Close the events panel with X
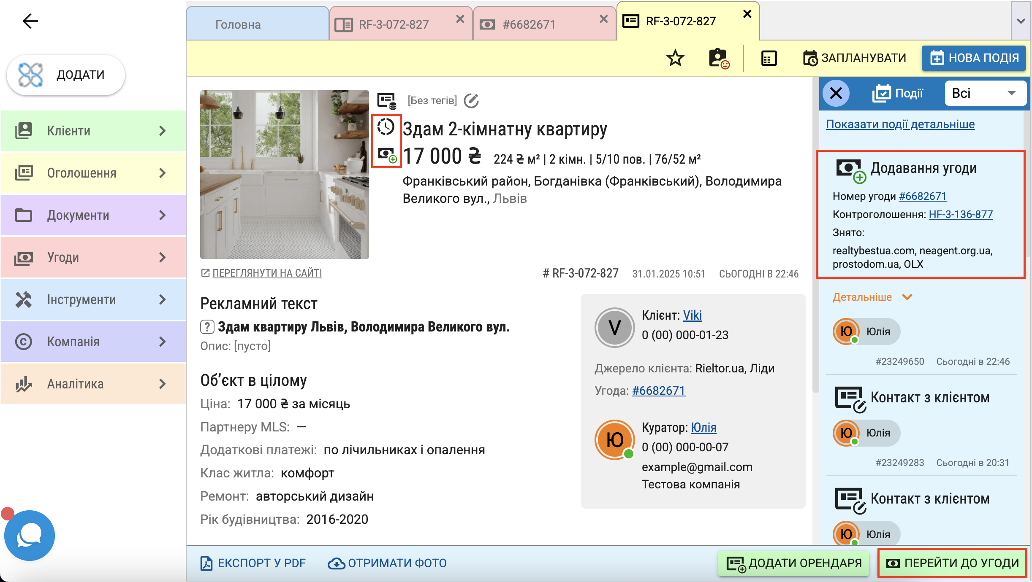 [836, 93]
